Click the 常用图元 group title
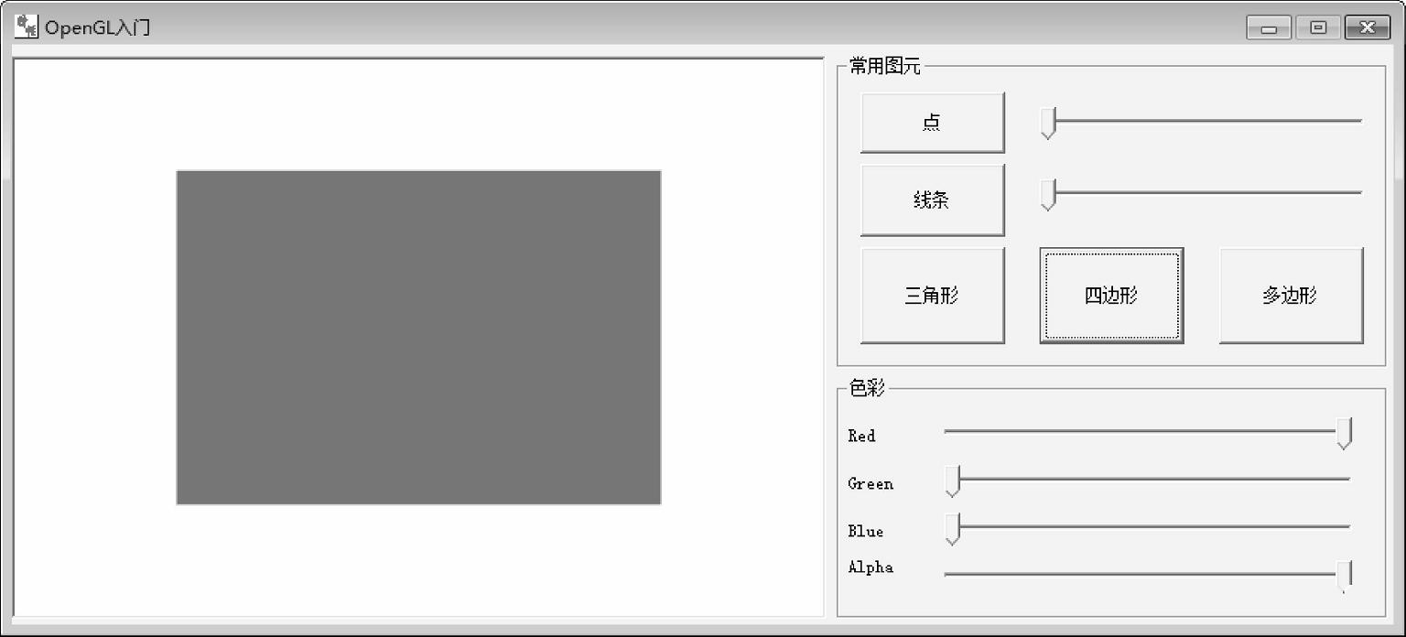Image resolution: width=1406 pixels, height=637 pixels. (885, 66)
